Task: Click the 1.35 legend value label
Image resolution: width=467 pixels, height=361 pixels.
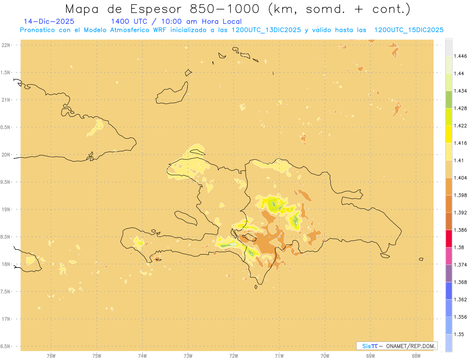Action: point(459,334)
